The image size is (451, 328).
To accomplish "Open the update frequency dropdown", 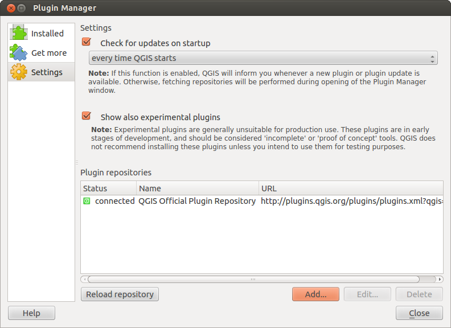I will 262,58.
